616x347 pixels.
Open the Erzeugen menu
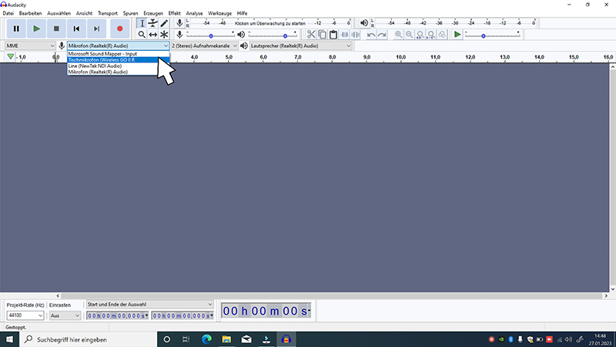coord(153,13)
